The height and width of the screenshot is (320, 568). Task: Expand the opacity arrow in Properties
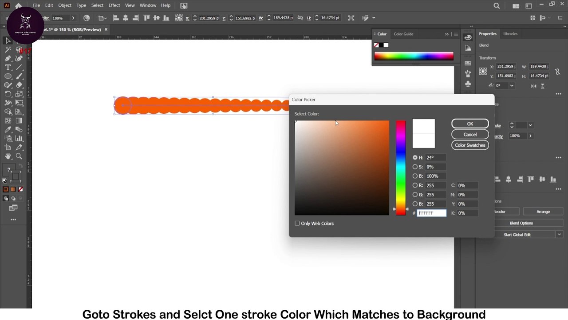[x=530, y=136]
